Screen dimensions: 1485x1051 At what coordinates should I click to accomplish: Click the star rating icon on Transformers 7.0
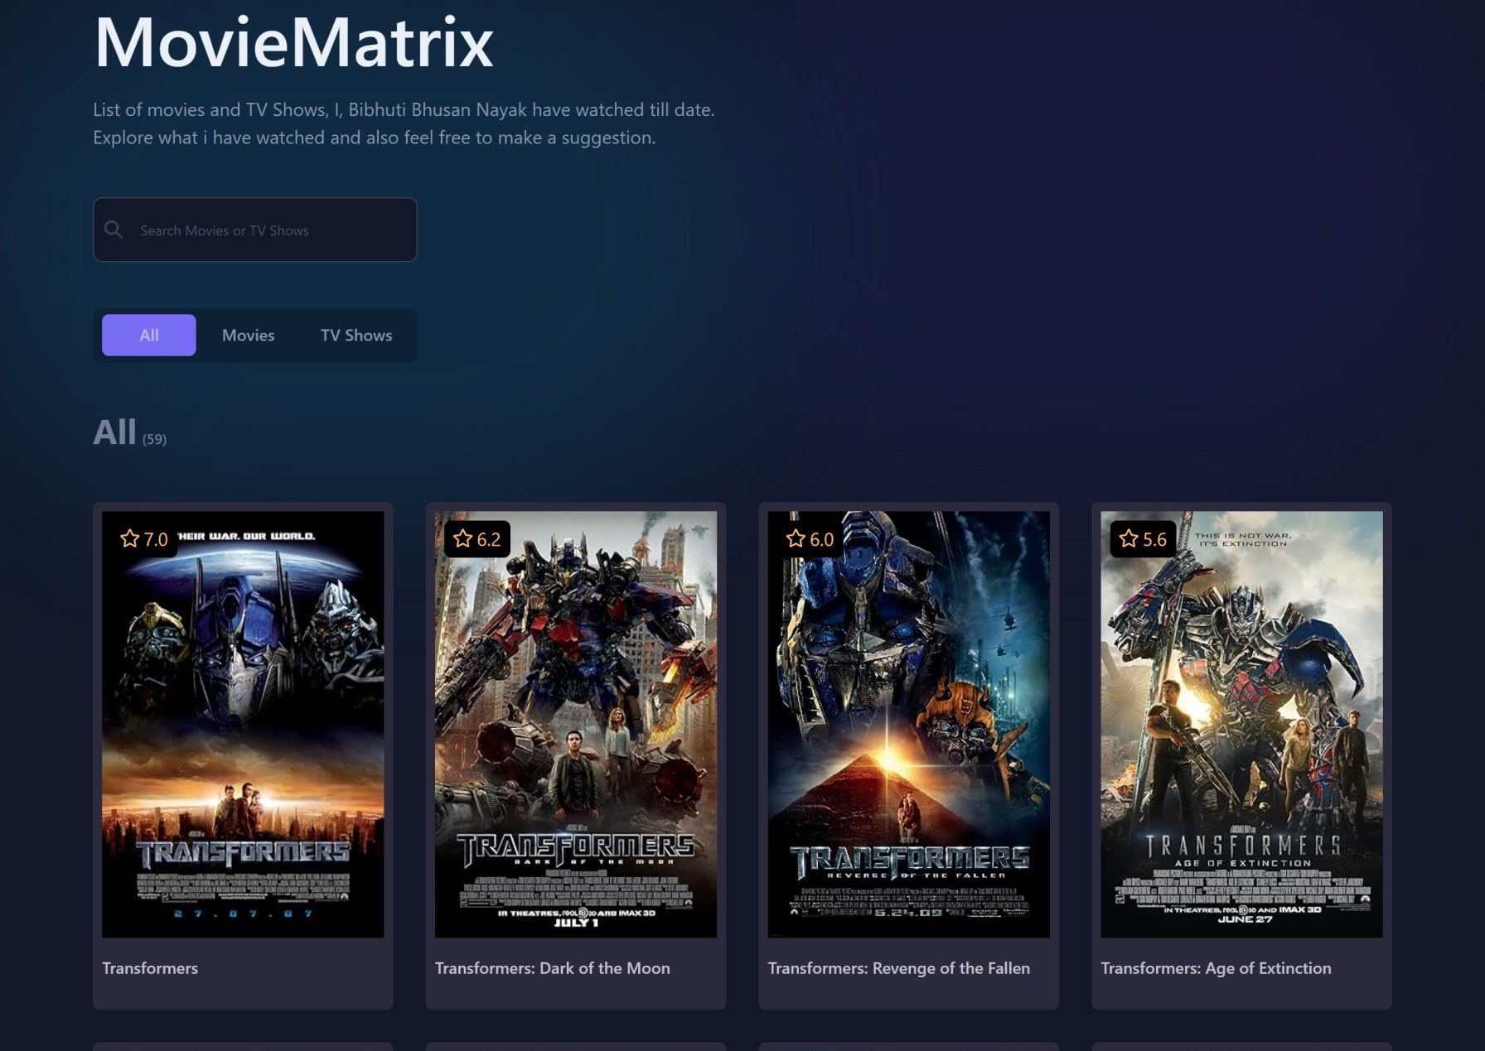(130, 539)
